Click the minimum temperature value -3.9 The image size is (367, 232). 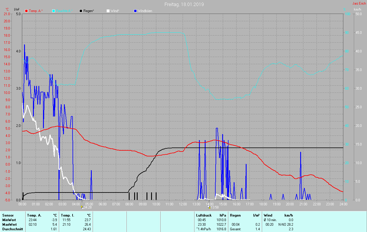click(x=54, y=220)
